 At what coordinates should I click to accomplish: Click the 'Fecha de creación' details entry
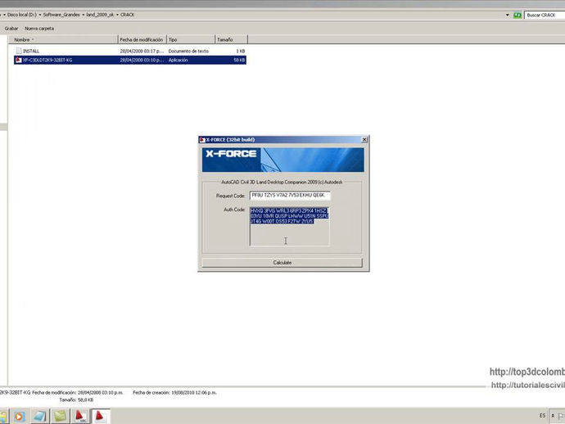point(174,393)
